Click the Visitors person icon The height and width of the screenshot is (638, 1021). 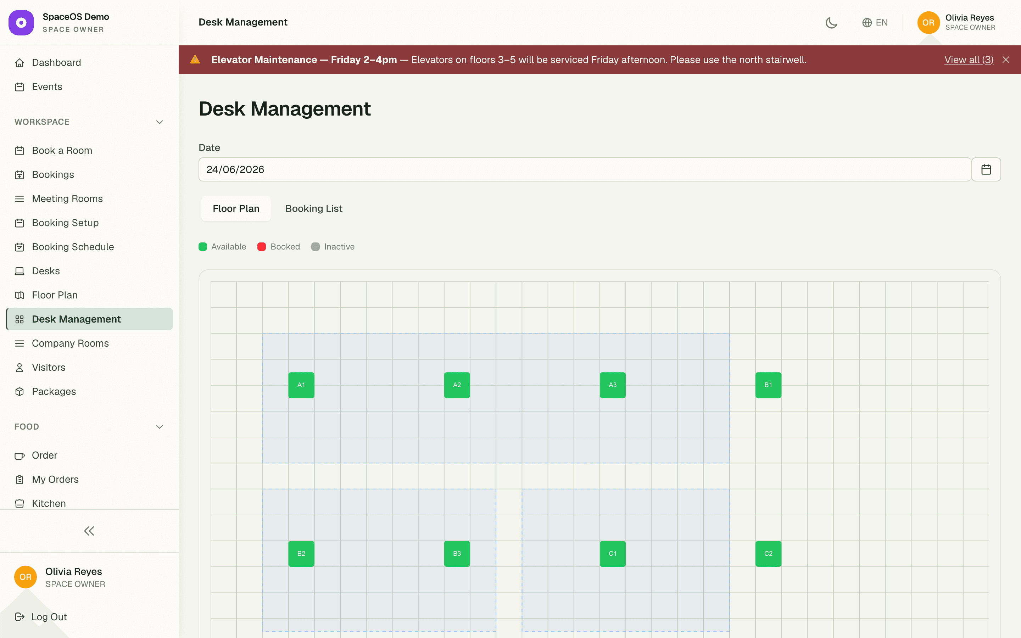[x=19, y=368]
